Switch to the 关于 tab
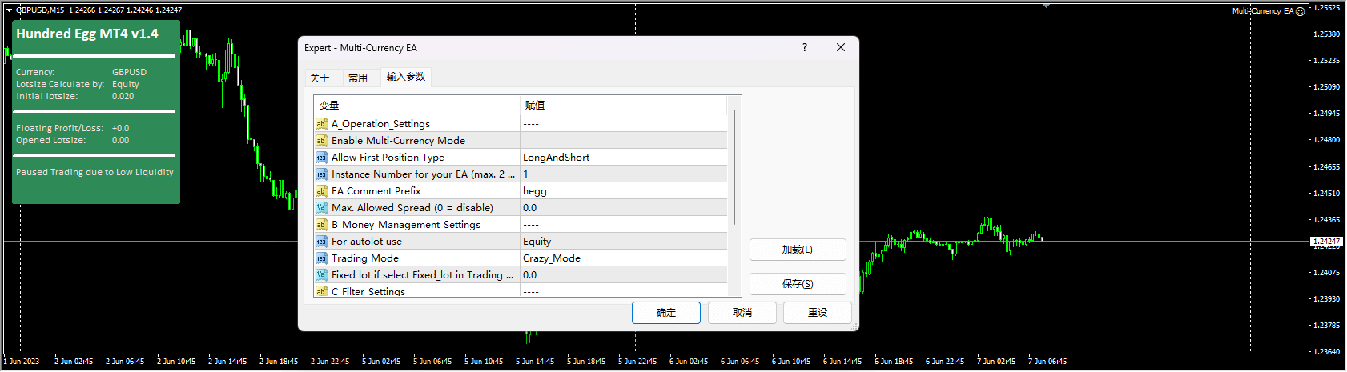 coord(320,78)
